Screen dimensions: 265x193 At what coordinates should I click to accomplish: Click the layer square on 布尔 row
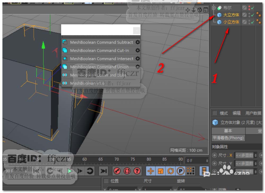244,8
